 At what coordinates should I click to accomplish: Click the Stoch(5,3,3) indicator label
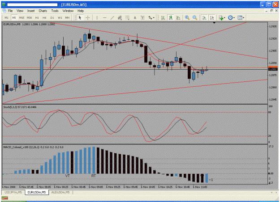20,107
